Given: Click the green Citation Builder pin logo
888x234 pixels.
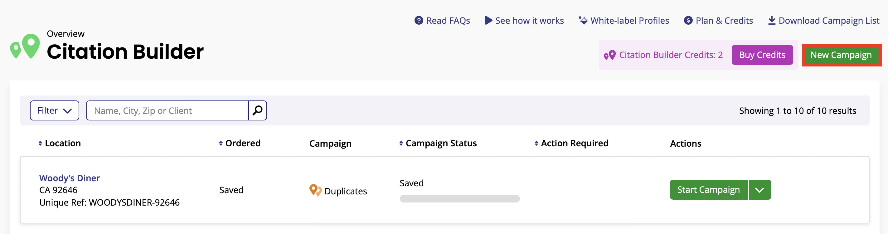Looking at the screenshot, I should tap(25, 46).
